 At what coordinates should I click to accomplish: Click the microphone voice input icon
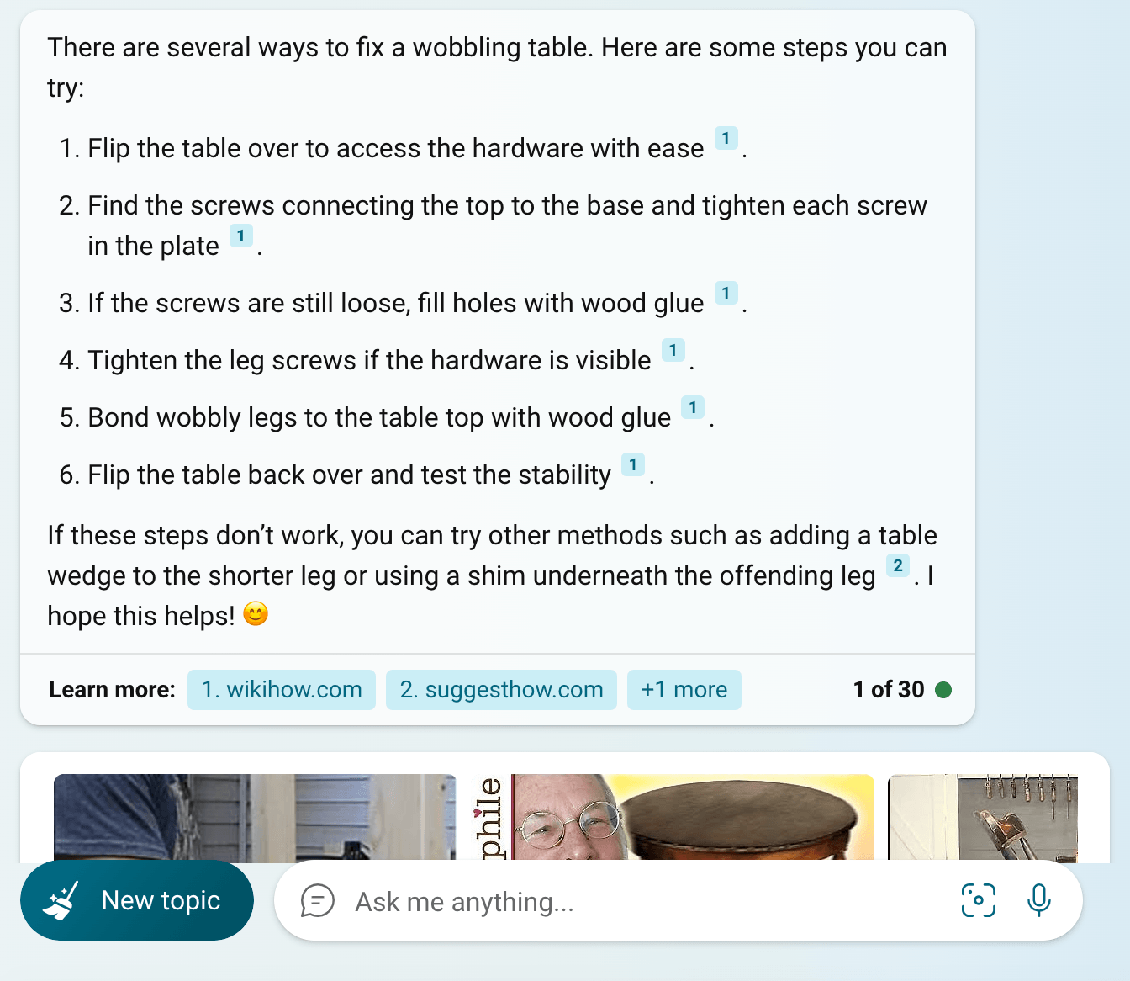point(1038,900)
